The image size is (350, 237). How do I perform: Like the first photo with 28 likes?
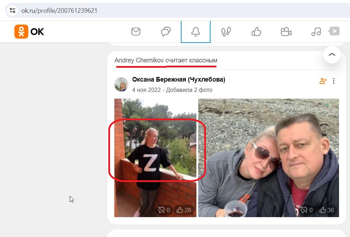(184, 210)
